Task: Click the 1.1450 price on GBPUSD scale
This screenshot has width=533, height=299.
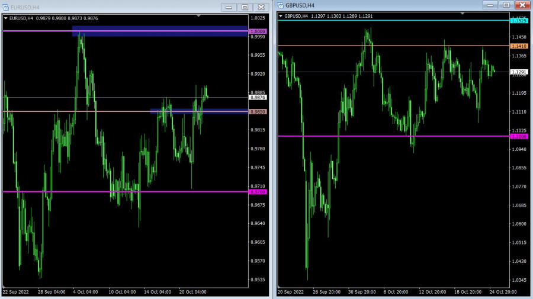Action: point(519,37)
